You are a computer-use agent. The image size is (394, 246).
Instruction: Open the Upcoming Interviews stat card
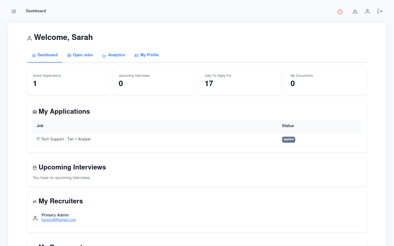click(154, 82)
